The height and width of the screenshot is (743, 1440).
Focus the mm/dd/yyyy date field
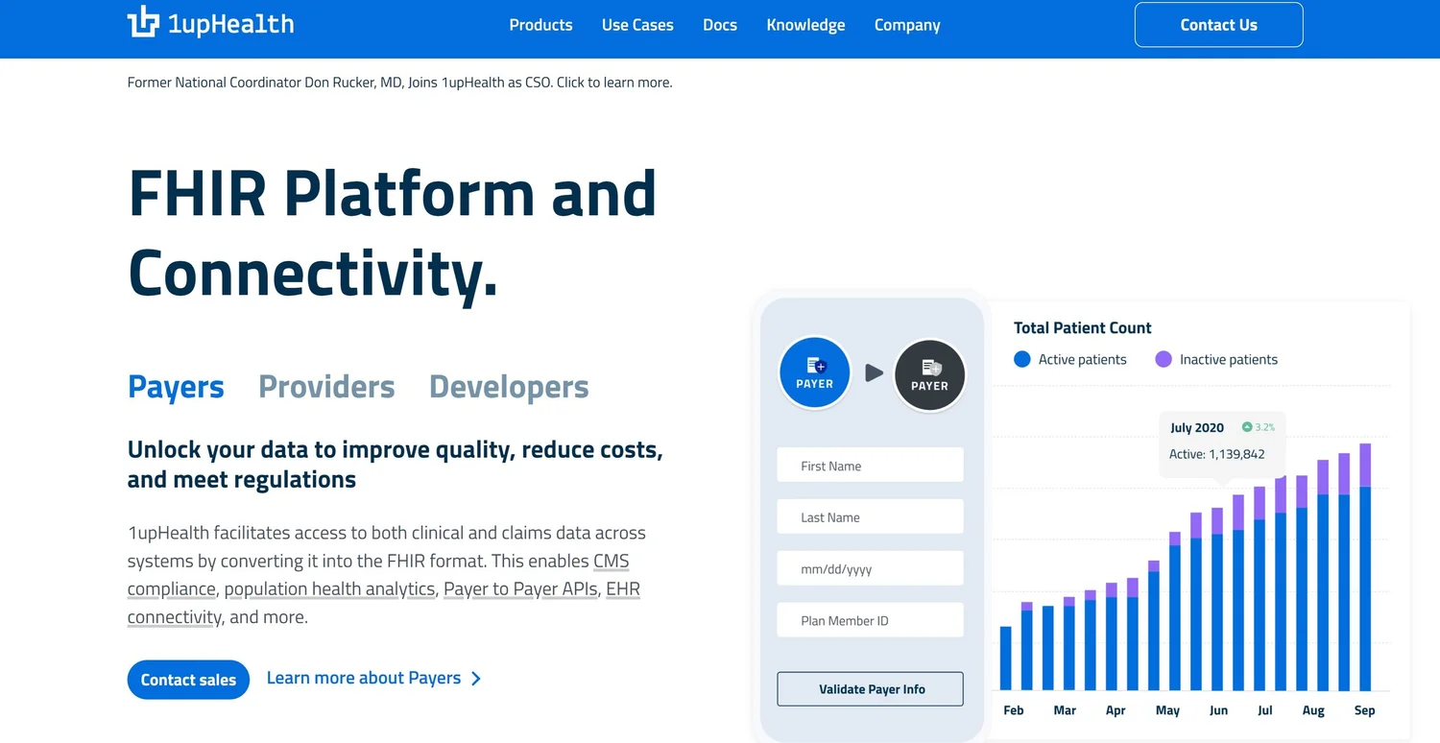click(870, 569)
